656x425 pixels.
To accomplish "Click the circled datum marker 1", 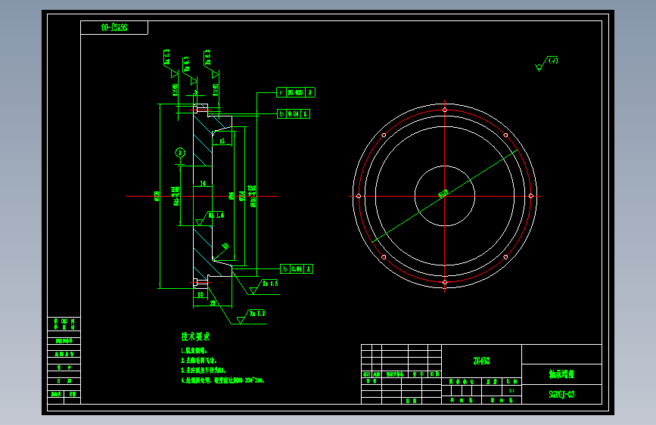I will pyautogui.click(x=180, y=153).
